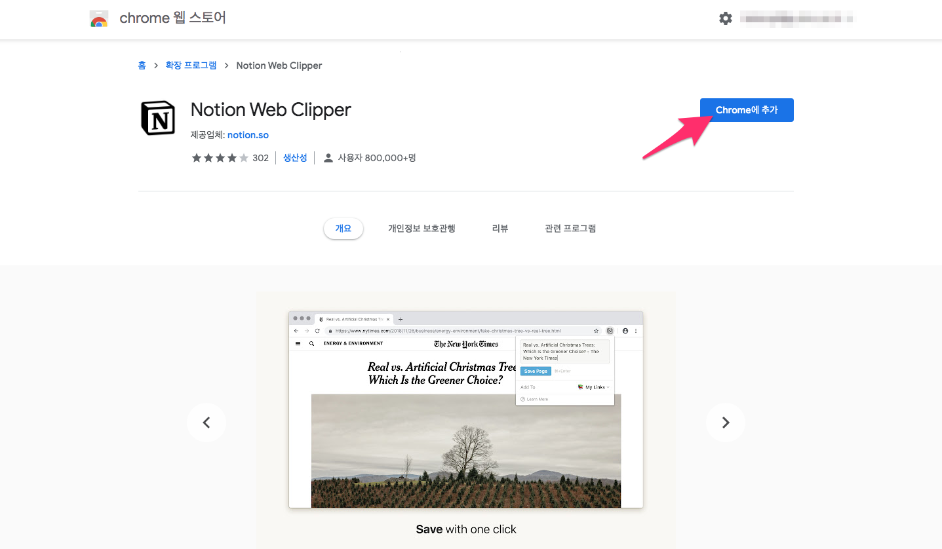Click 'Notion Web Clipper' breadcrumb text

279,65
